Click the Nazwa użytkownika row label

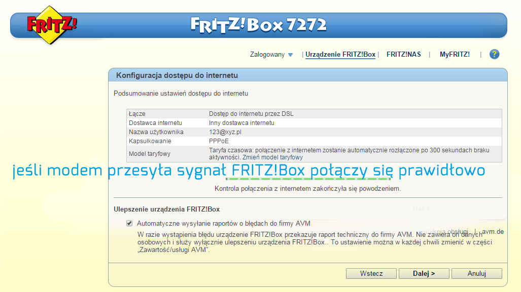point(156,132)
